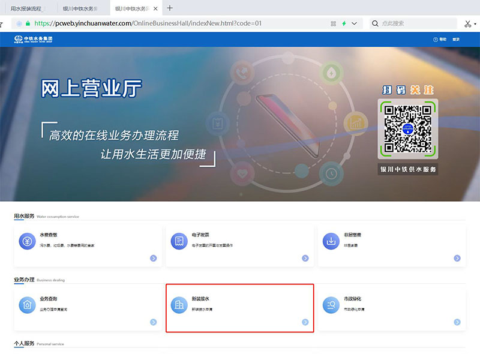This screenshot has height=354, width=480.
Task: Click the 电子发票 invoice icon
Action: 178,241
